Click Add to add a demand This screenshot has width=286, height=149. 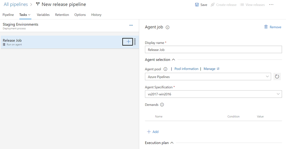click(156, 132)
